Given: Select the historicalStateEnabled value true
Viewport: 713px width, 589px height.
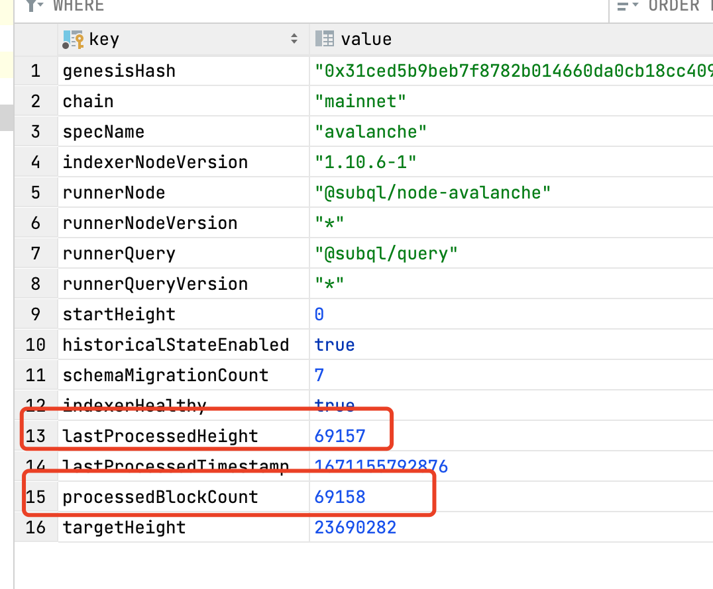Looking at the screenshot, I should coord(333,344).
